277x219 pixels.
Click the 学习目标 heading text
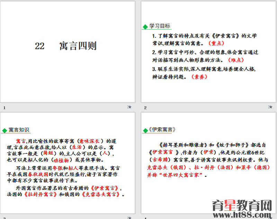pyautogui.click(x=160, y=26)
